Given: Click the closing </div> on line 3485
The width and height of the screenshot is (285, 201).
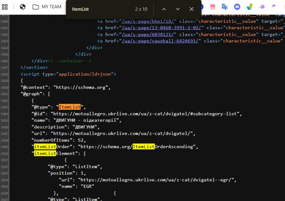Looking at the screenshot, I should tap(83, 54).
